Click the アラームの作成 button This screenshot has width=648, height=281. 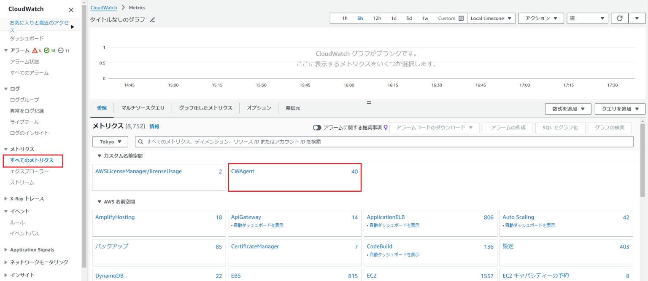click(x=508, y=127)
